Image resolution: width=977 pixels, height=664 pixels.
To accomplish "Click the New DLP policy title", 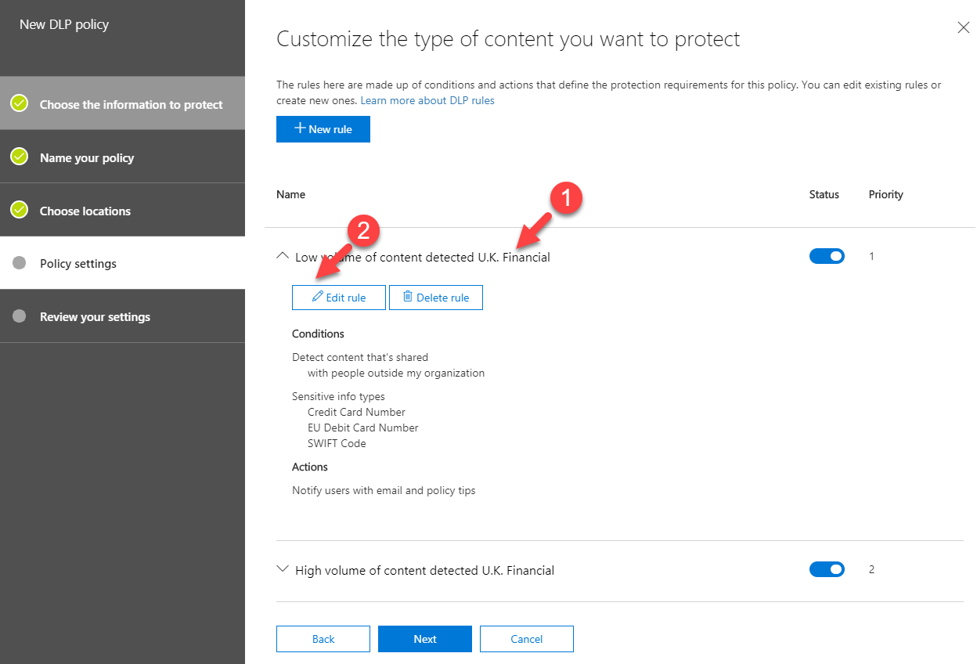I will pos(64,24).
